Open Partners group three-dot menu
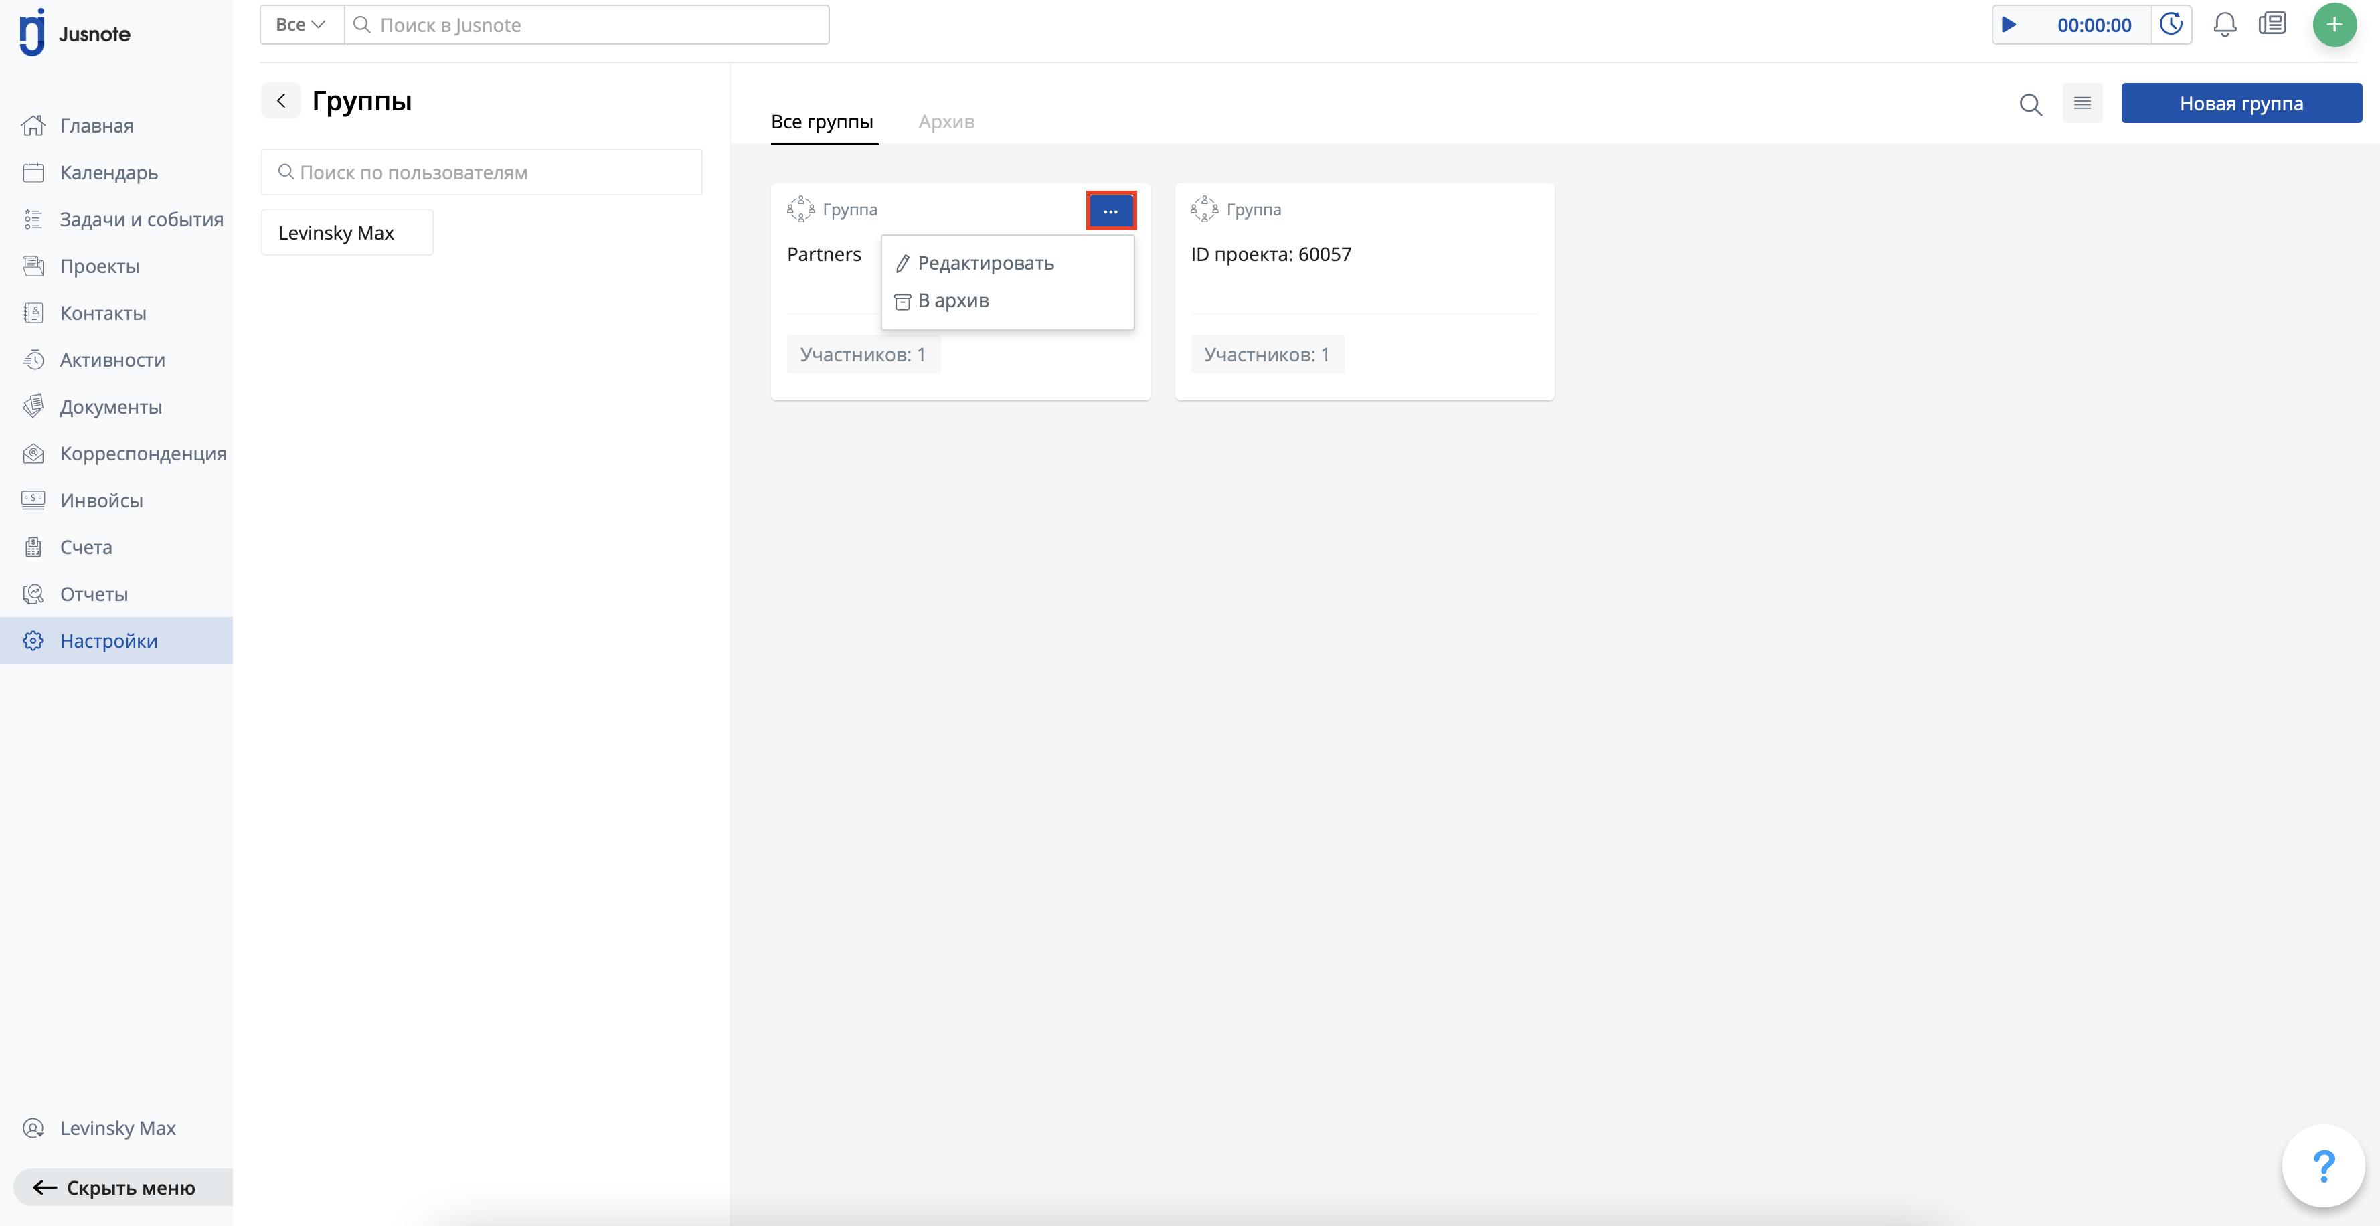Viewport: 2380px width, 1226px height. tap(1110, 211)
